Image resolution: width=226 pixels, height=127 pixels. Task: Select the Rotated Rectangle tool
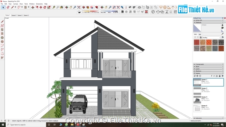coord(2,34)
